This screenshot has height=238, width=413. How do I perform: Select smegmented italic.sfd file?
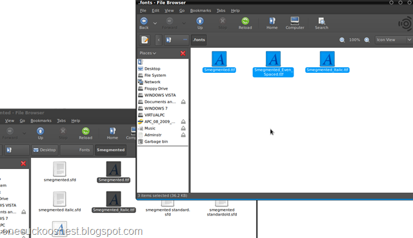point(60,202)
